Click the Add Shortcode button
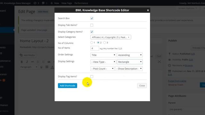 click(68, 86)
